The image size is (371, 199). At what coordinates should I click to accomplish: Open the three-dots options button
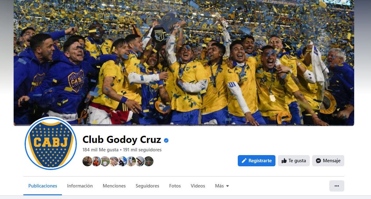[x=337, y=186]
